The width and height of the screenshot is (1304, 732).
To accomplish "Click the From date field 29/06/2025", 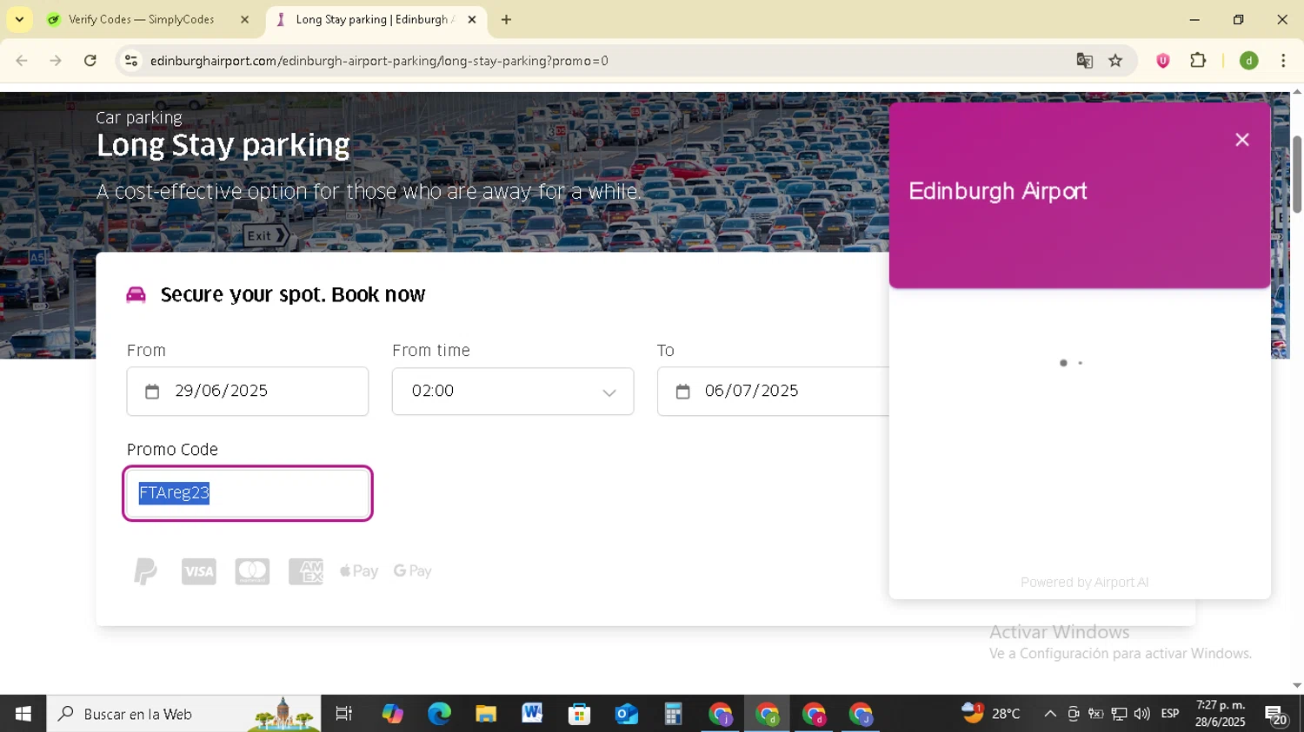I will pos(248,392).
